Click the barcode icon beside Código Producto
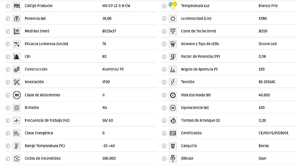 (17, 6)
